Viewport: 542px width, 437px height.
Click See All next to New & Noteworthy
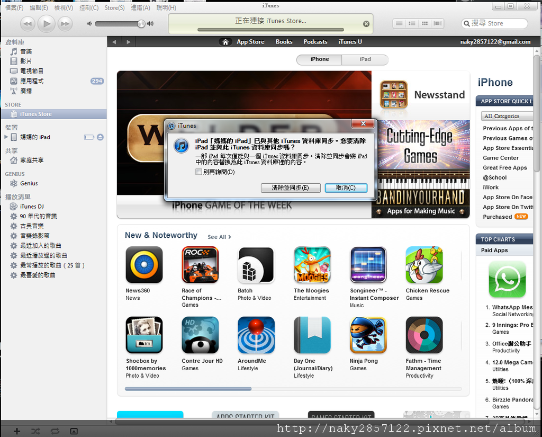coord(219,237)
